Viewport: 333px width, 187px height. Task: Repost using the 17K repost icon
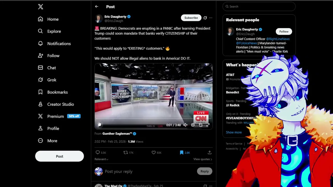[x=125, y=153]
